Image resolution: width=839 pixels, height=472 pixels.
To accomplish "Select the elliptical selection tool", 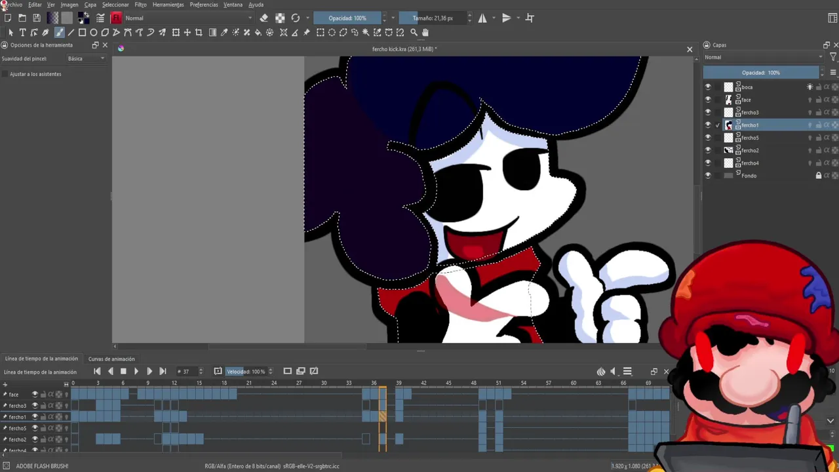I will [x=332, y=32].
